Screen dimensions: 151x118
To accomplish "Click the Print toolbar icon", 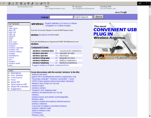I will [x=41, y=3].
